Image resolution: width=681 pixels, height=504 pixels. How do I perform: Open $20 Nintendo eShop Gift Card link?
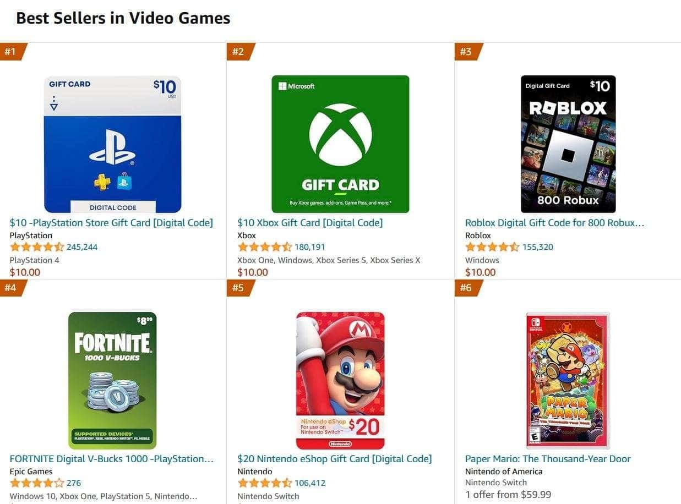click(x=335, y=459)
